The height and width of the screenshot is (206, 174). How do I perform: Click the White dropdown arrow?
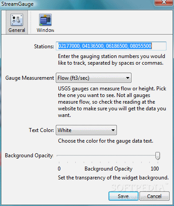pos(113,130)
